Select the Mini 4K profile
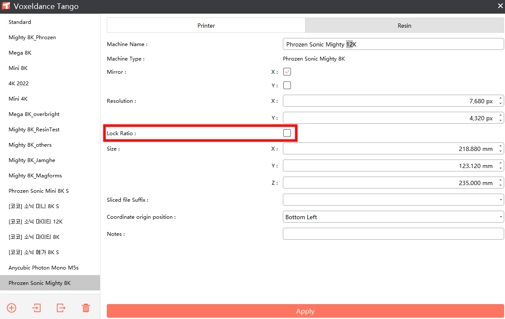The height and width of the screenshot is (319, 505). coord(50,99)
